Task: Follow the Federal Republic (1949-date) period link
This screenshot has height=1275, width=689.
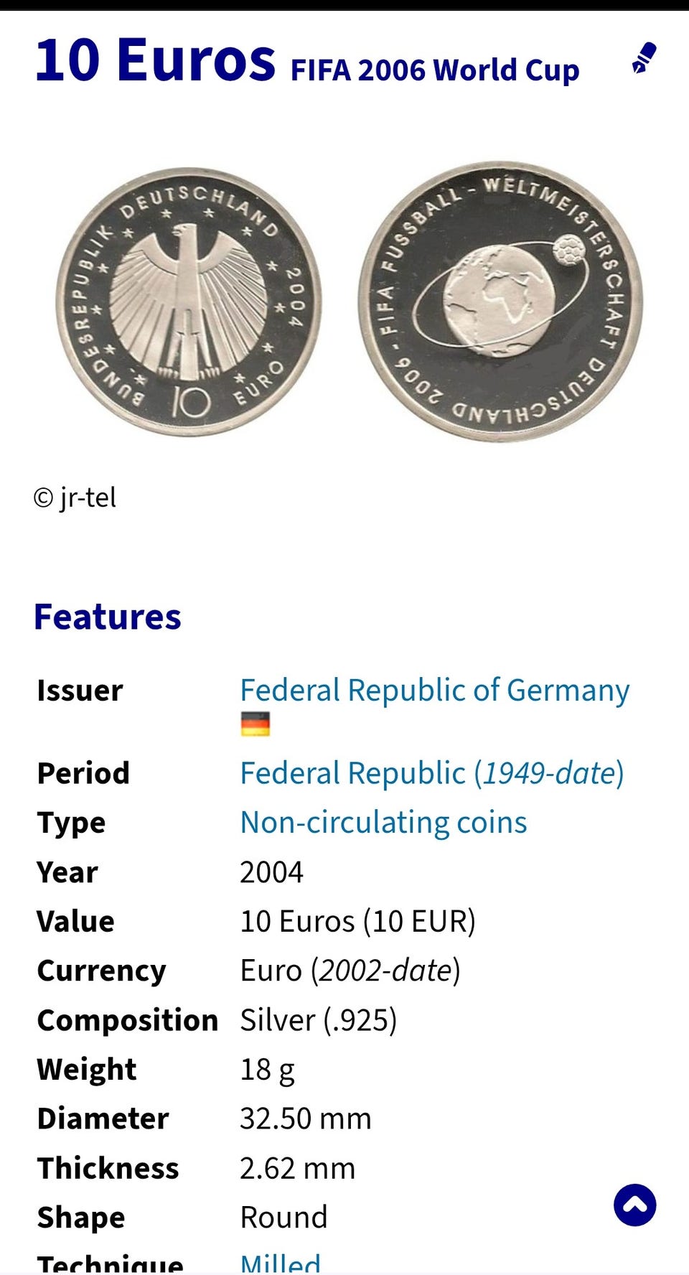Action: point(431,773)
